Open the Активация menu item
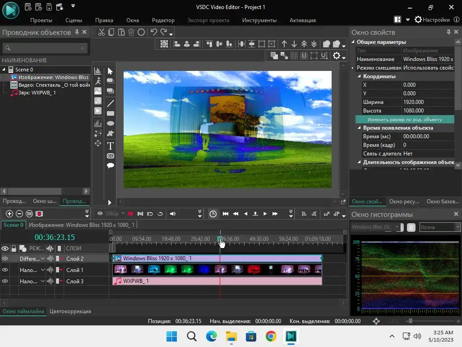The height and width of the screenshot is (347, 462). (x=303, y=20)
